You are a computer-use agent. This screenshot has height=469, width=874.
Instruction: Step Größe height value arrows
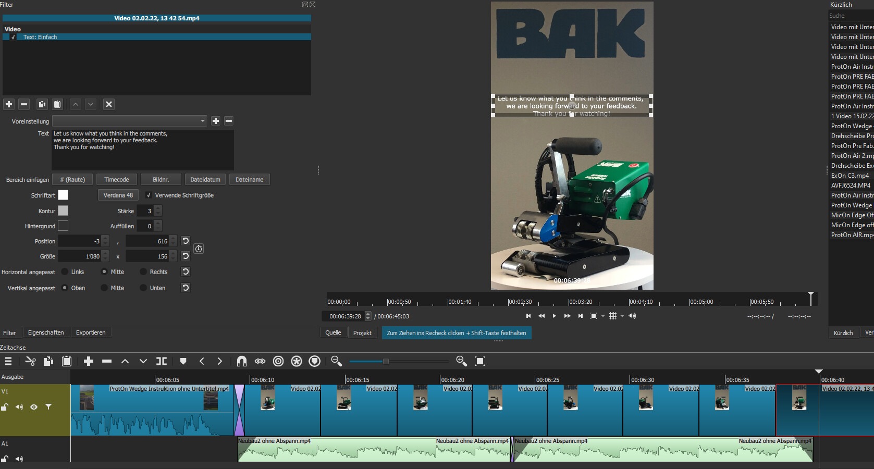coord(174,256)
